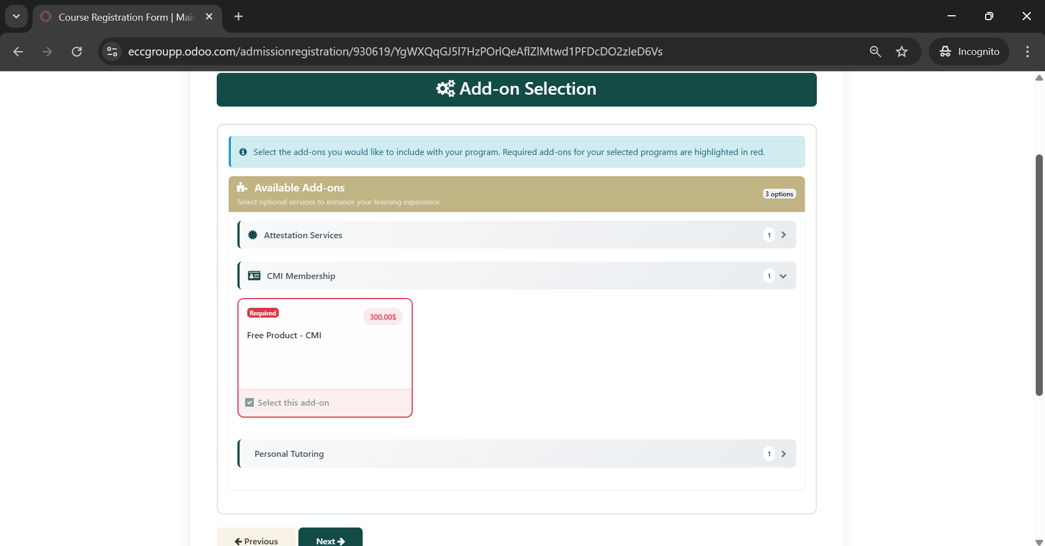
Task: Collapse the CMI Membership section
Action: click(x=783, y=276)
